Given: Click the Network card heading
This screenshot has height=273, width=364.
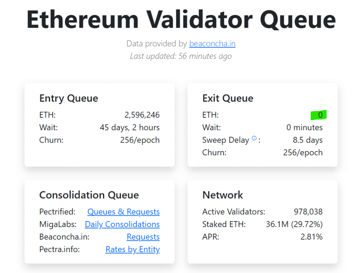Looking at the screenshot, I should click(x=223, y=195).
